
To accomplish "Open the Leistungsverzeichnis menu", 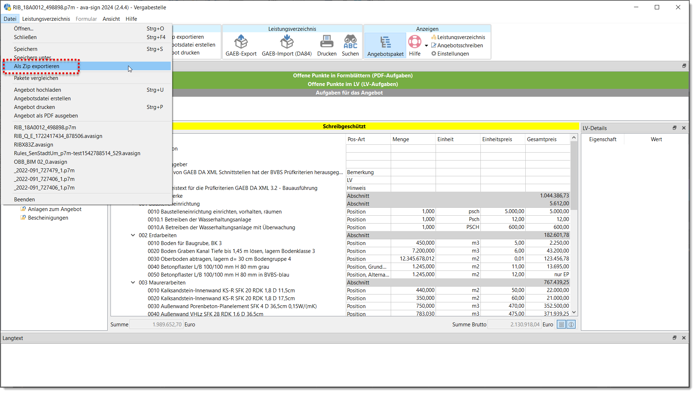I will tap(46, 19).
